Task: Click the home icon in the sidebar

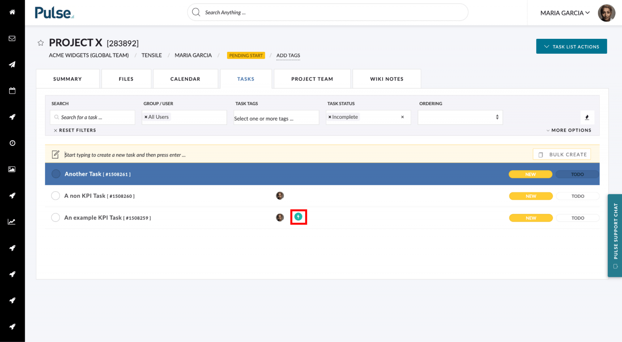Action: [12, 12]
